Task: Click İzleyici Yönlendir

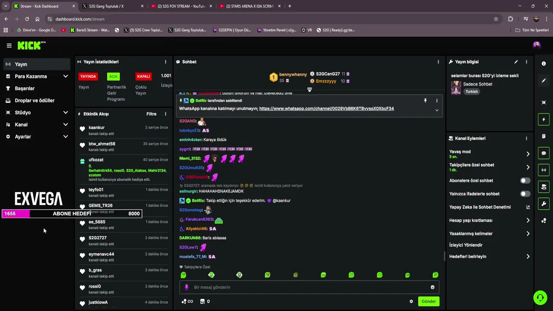Action: click(466, 245)
